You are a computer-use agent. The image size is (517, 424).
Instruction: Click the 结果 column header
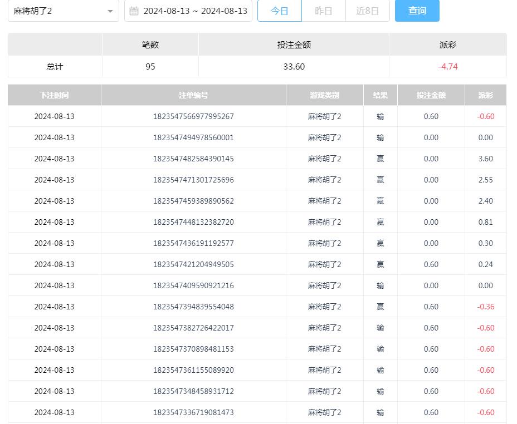point(379,95)
